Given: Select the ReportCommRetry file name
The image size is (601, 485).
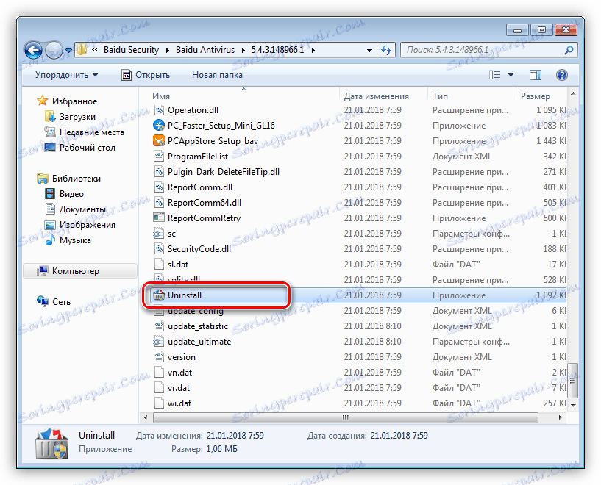Looking at the screenshot, I should coord(204,218).
